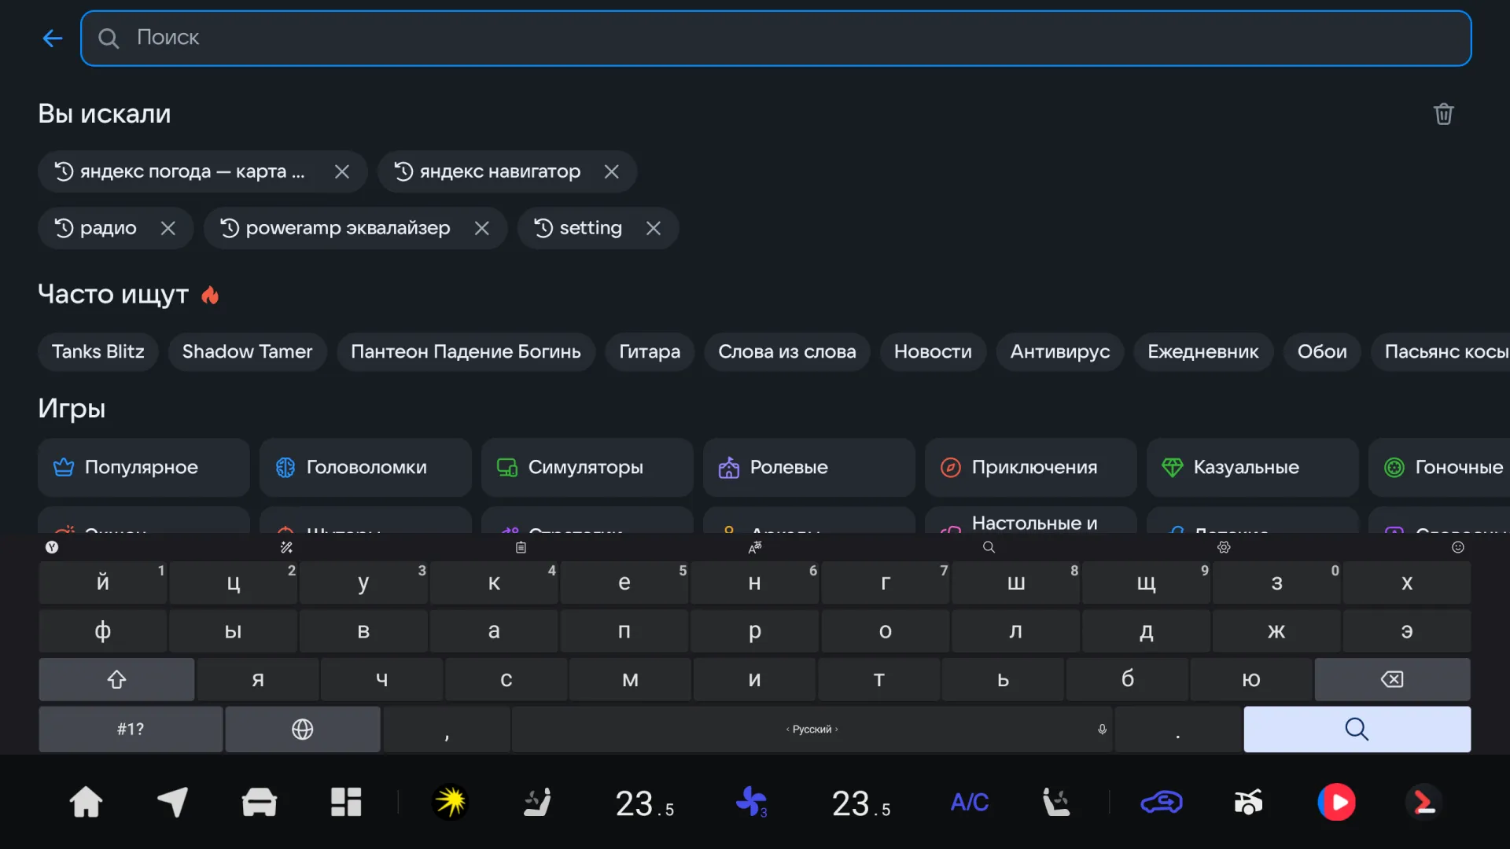Open emoji picker on keyboard

1458,547
